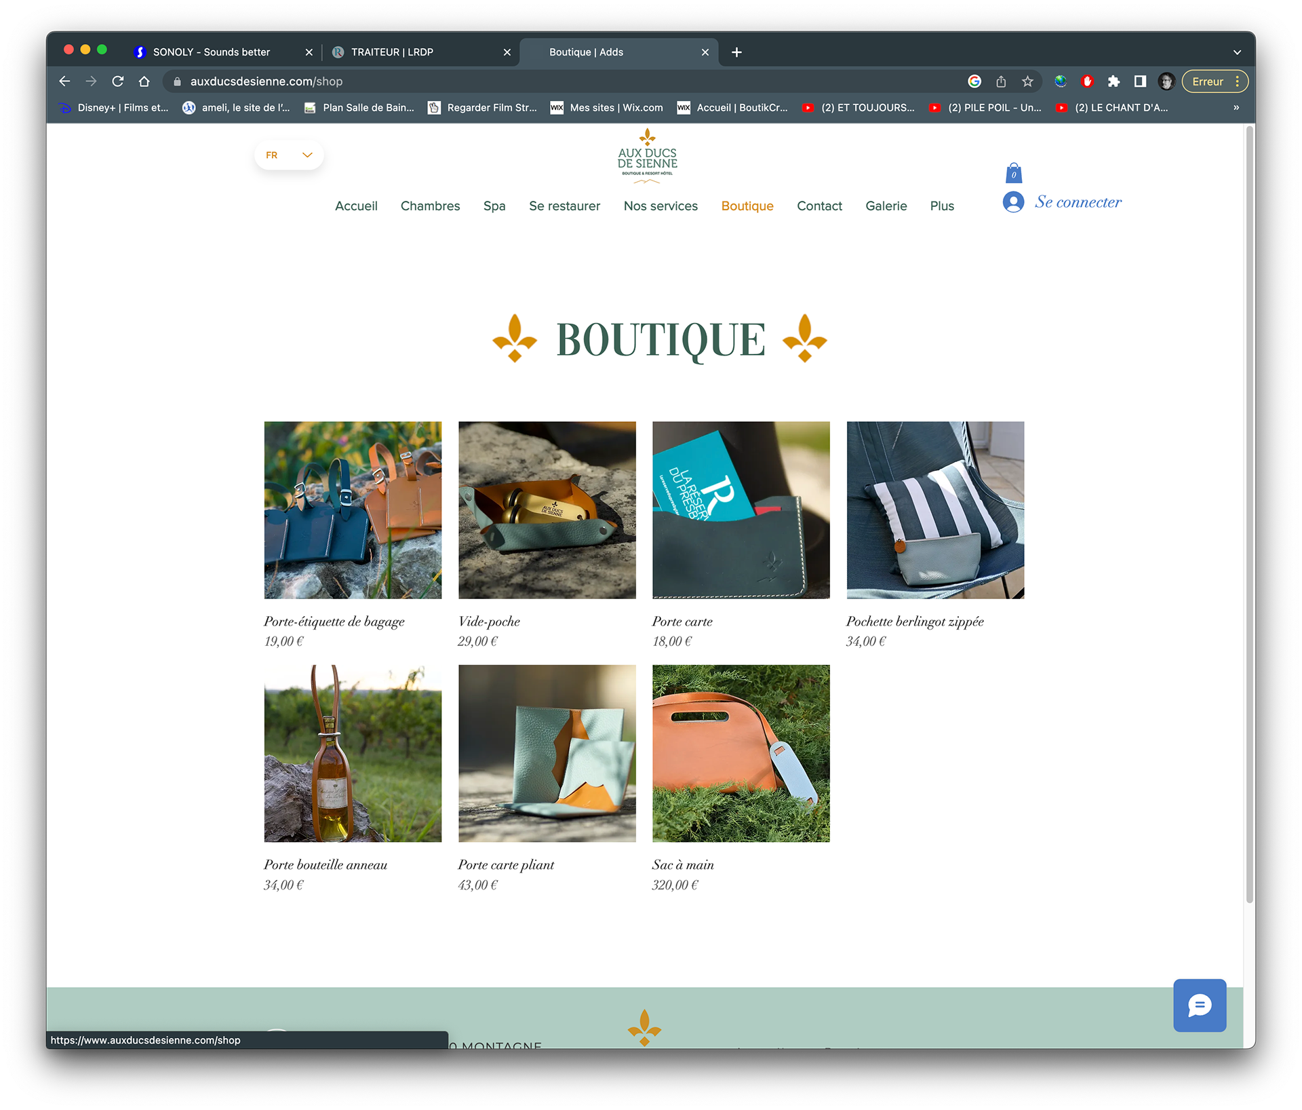Image resolution: width=1302 pixels, height=1110 pixels.
Task: Open Vide-poche product image
Action: coord(547,510)
